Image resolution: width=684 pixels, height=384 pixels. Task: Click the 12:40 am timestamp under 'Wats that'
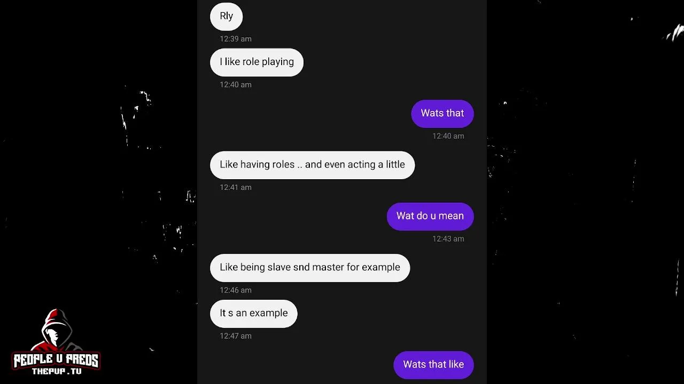448,136
